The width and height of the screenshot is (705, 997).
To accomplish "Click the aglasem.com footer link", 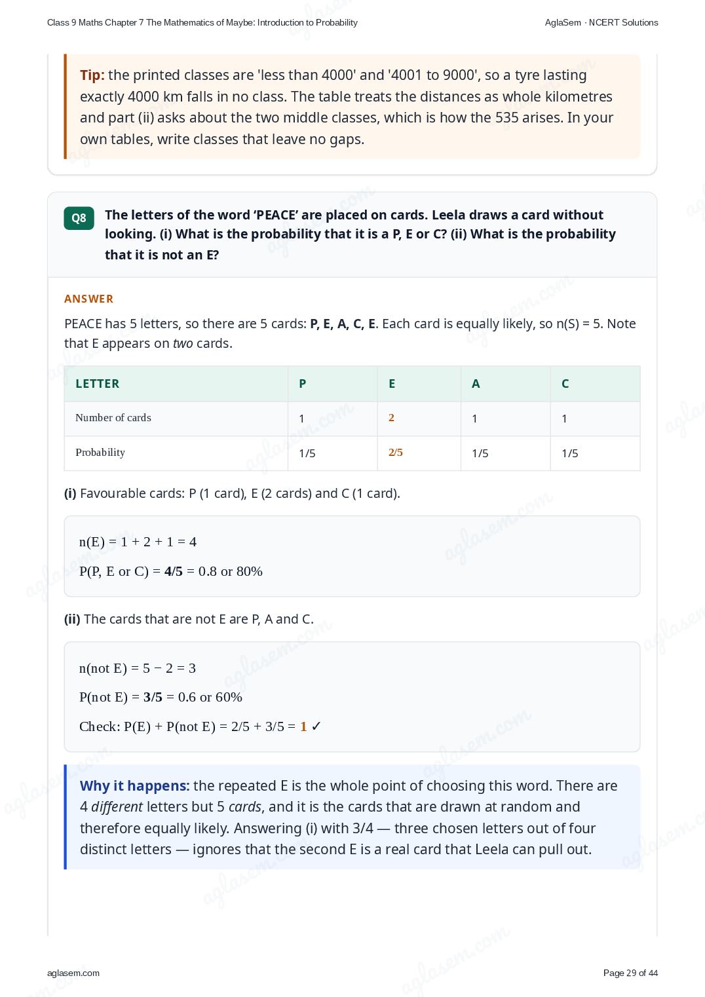I will 73,973.
